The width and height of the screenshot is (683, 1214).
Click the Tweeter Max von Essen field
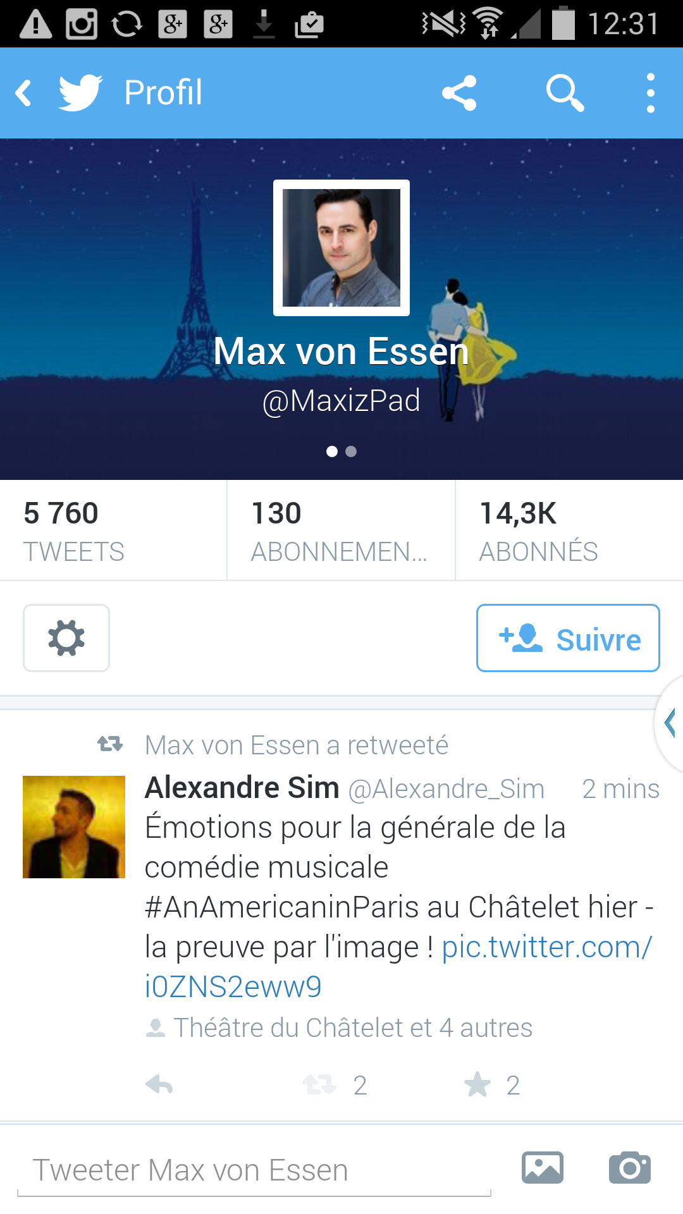click(254, 1170)
